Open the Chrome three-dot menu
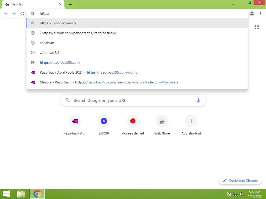266x199 pixels. (x=260, y=13)
